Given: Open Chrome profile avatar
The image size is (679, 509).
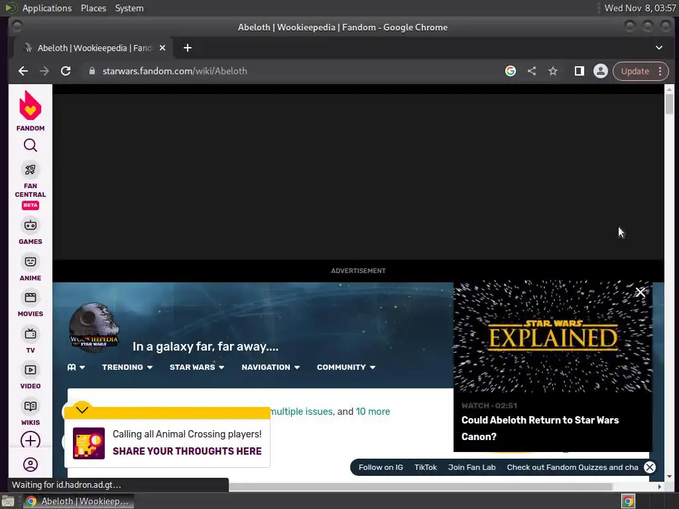Looking at the screenshot, I should click(601, 71).
